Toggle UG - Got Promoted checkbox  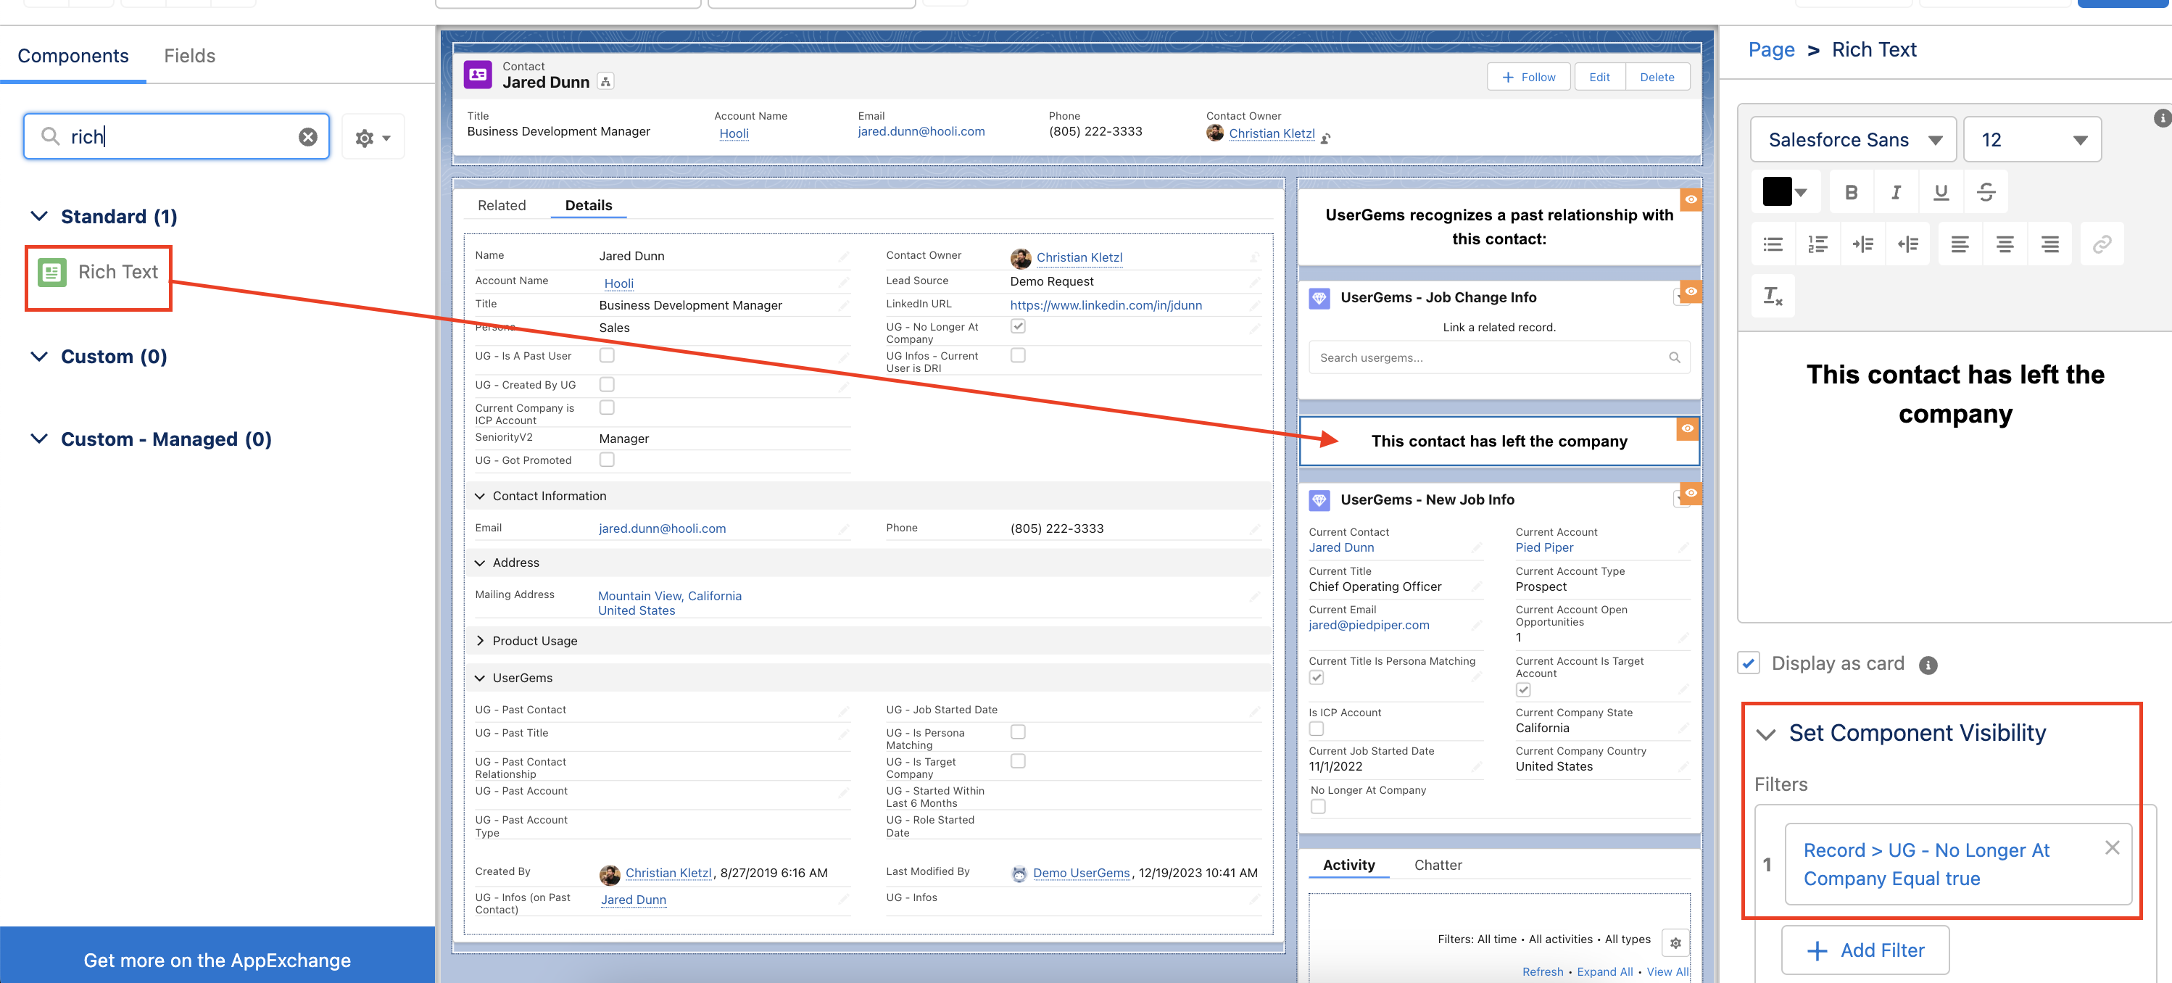click(606, 460)
